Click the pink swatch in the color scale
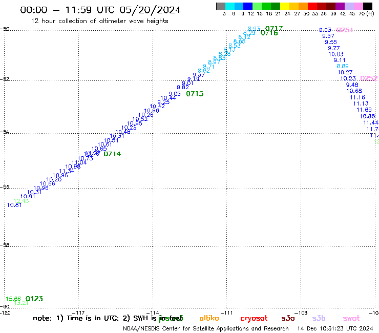Image resolution: width=379 pixels, height=333 pixels. tap(358, 6)
